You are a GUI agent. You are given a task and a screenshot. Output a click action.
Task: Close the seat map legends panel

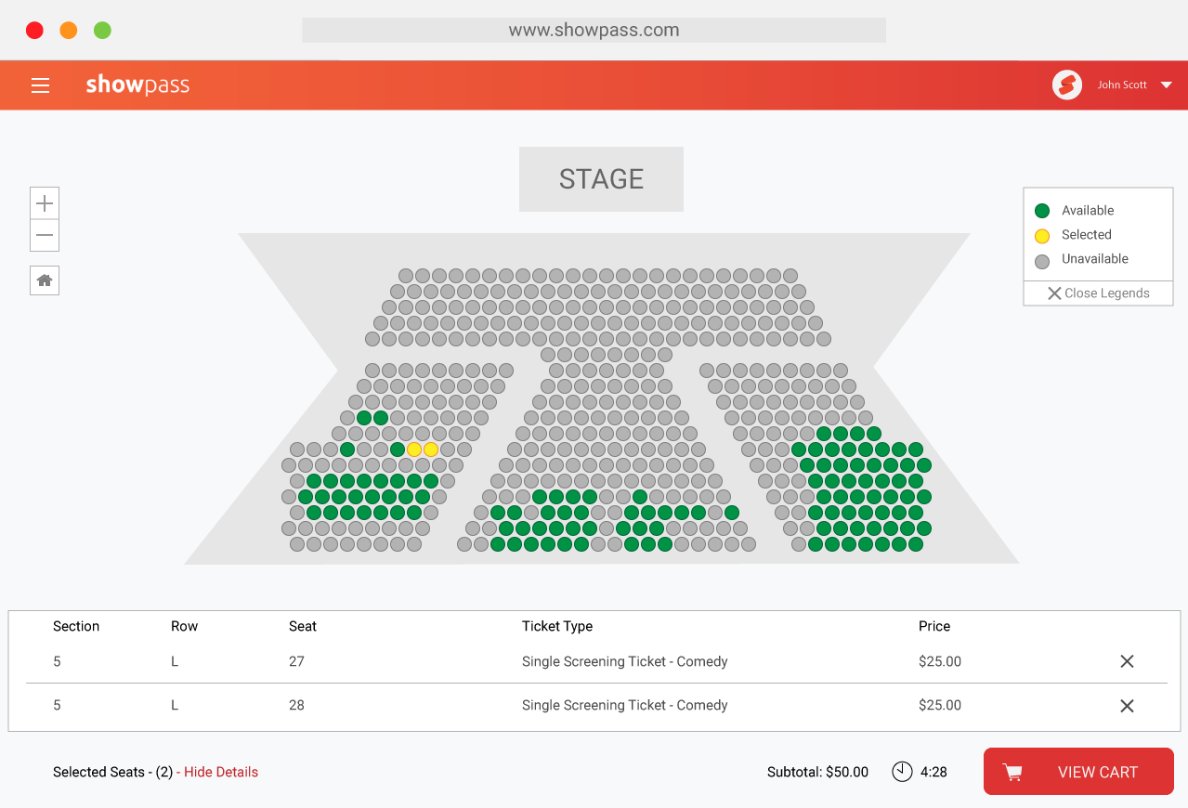tap(1098, 293)
